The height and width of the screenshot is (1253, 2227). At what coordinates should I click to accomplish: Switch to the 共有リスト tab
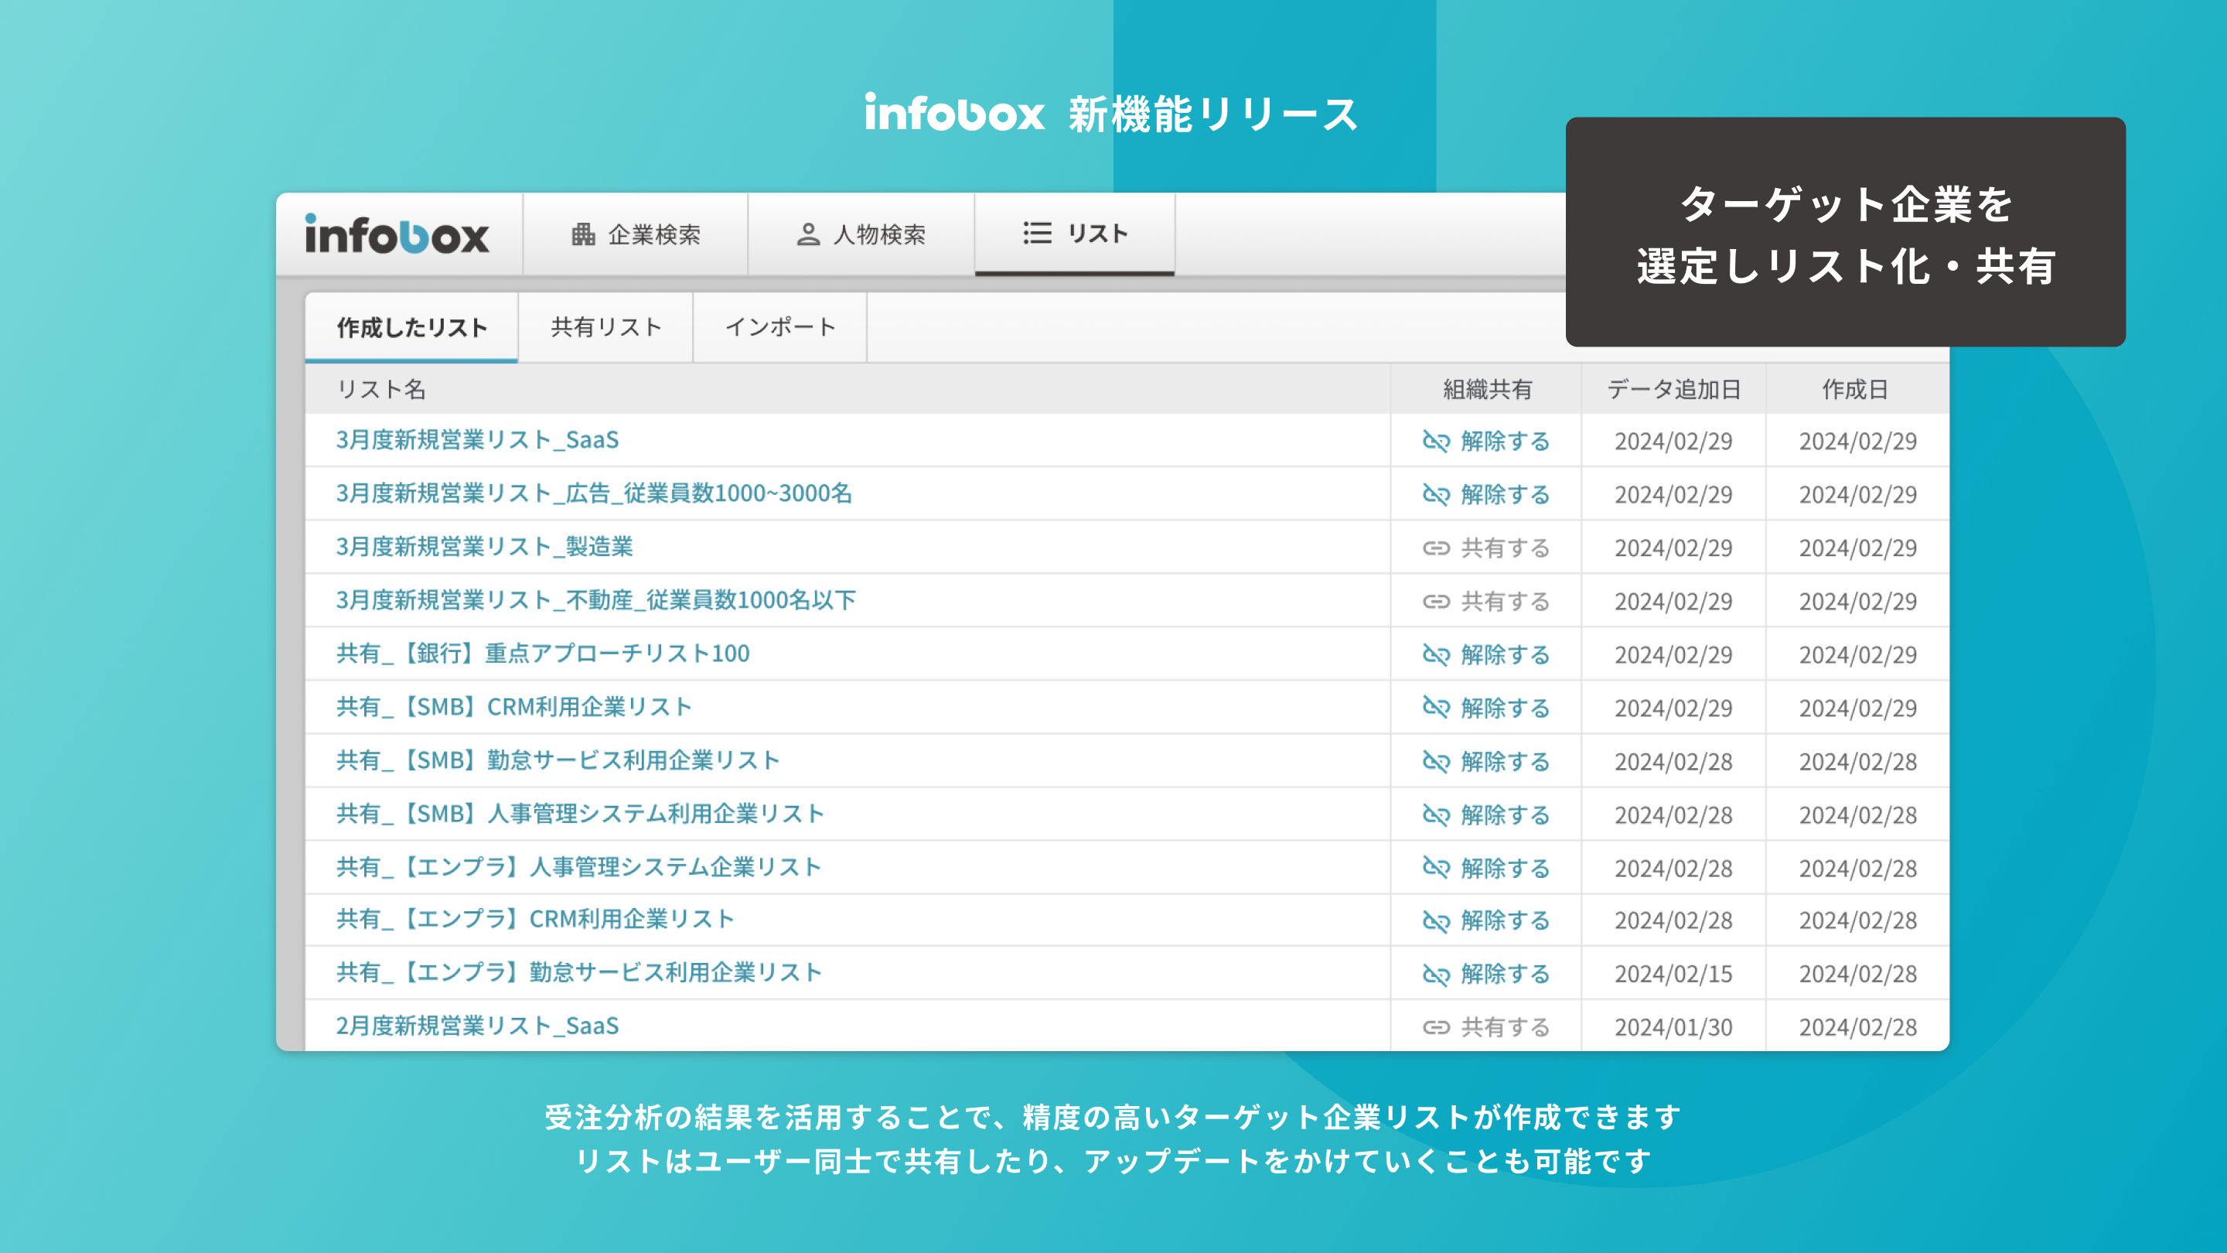[605, 328]
